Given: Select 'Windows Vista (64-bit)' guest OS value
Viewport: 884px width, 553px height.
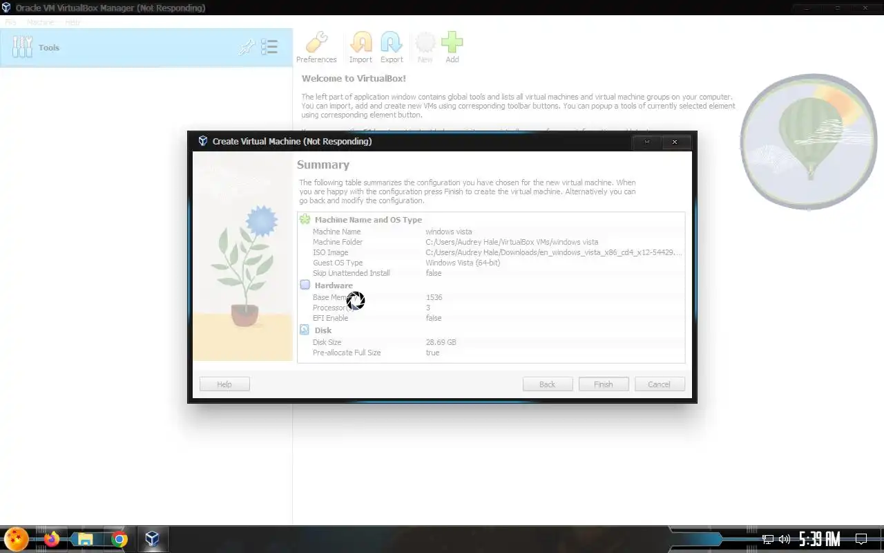Looking at the screenshot, I should tap(463, 263).
